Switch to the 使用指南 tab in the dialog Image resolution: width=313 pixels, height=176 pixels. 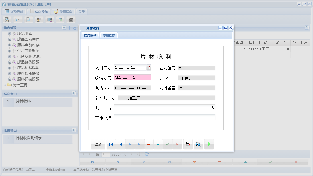[109, 36]
